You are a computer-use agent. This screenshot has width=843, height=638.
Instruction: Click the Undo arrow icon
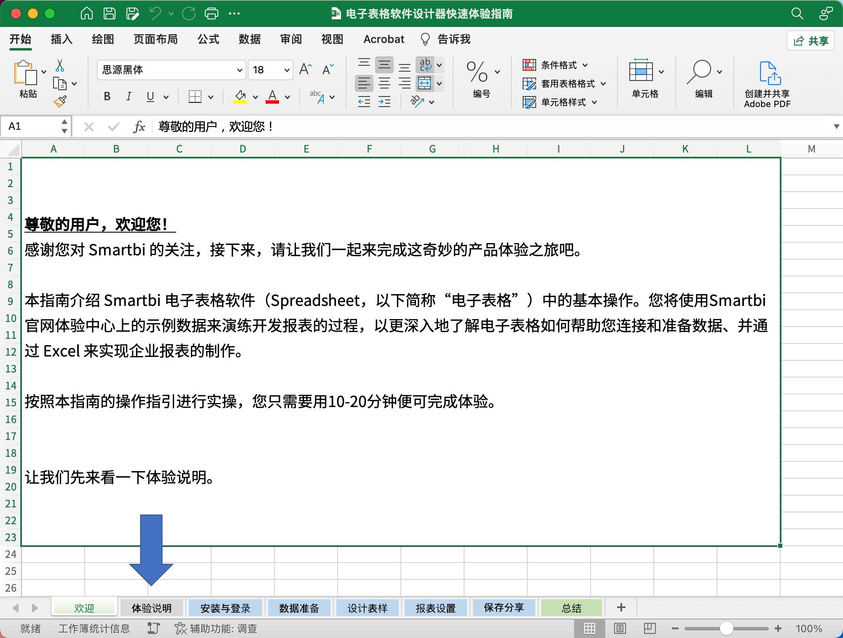(x=156, y=13)
